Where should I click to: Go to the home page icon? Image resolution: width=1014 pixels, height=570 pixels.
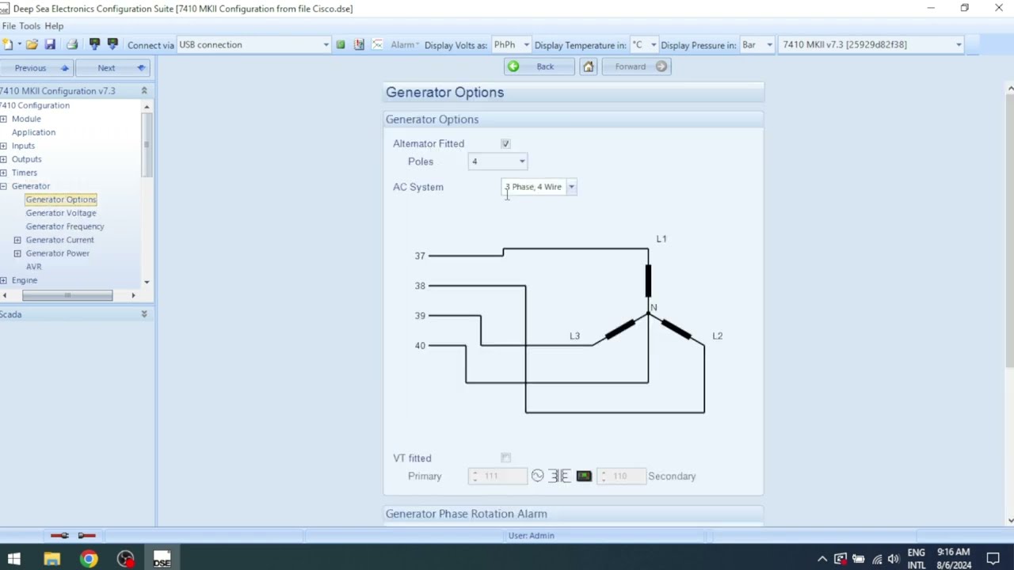click(x=588, y=66)
